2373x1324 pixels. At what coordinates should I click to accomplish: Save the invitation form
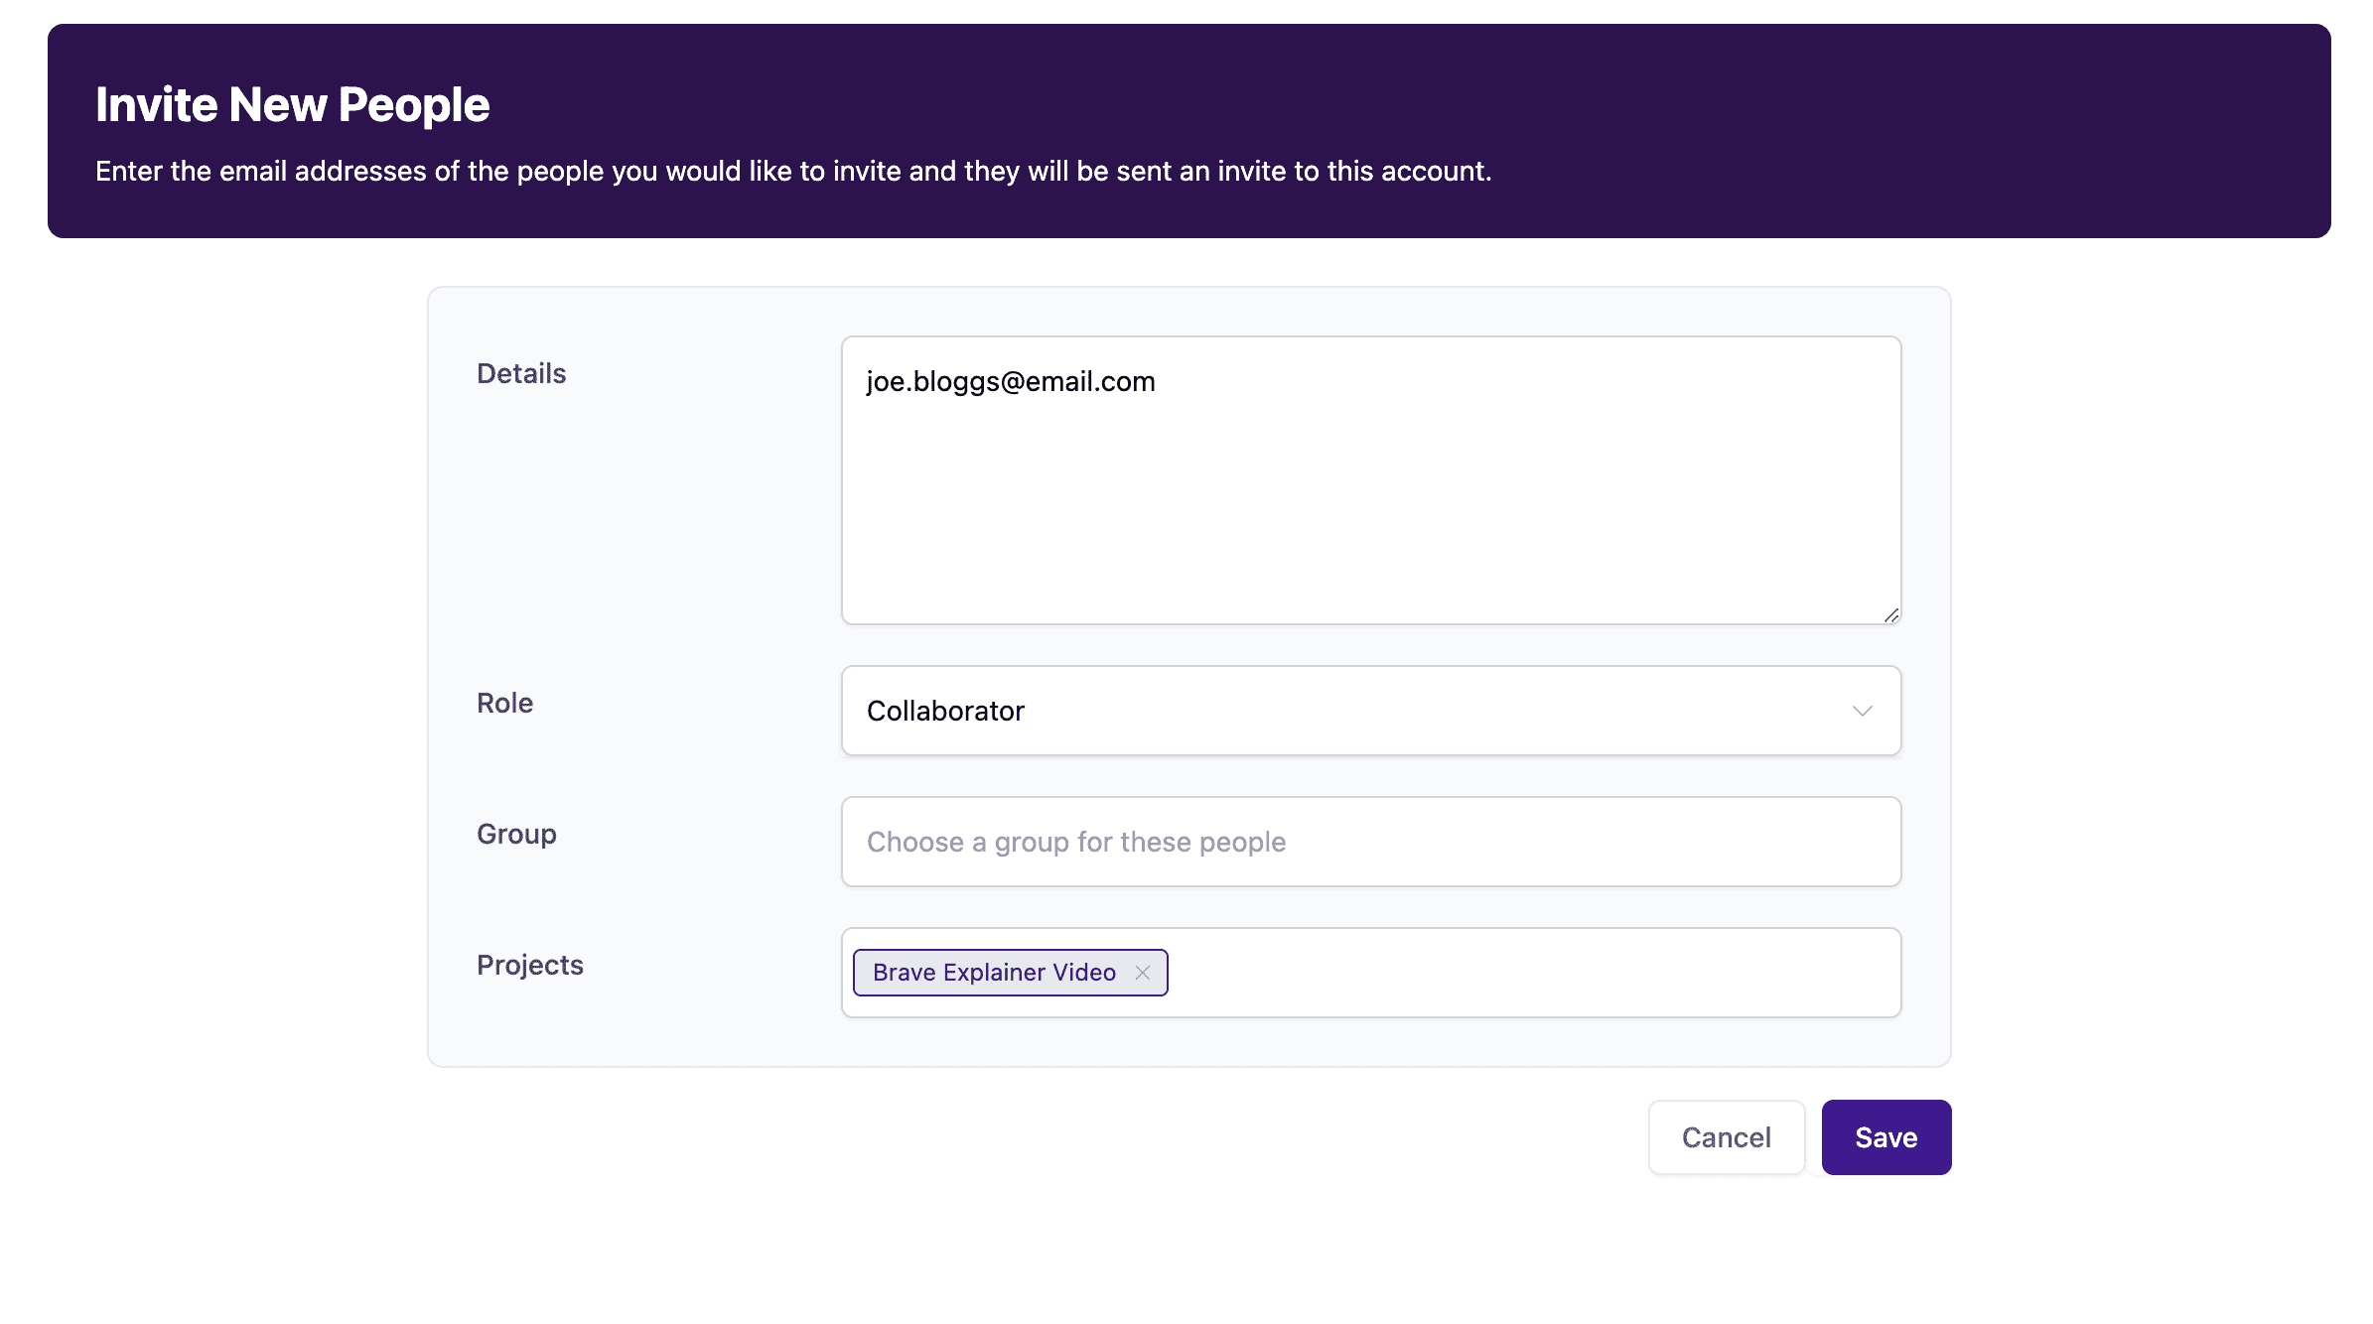[1885, 1137]
